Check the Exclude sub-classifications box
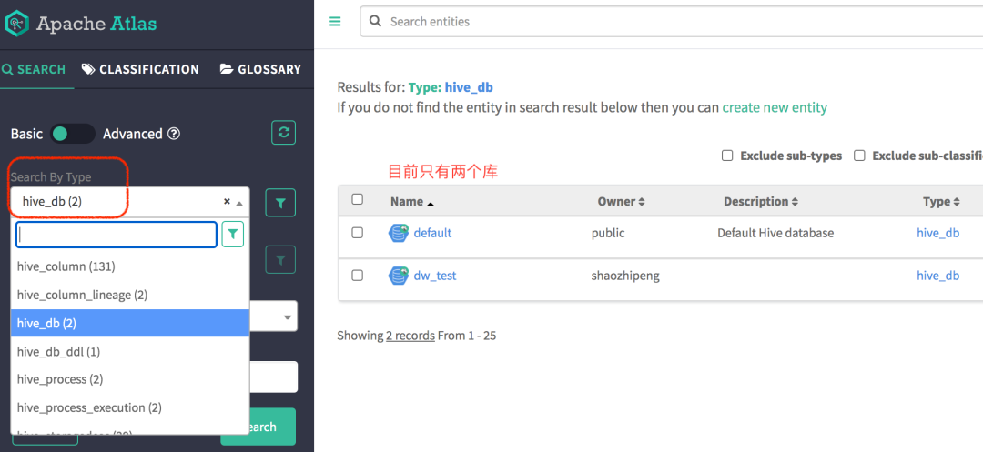983x452 pixels. [x=859, y=156]
